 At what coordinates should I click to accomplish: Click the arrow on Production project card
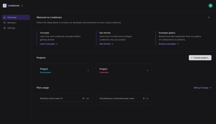[x=147, y=71]
